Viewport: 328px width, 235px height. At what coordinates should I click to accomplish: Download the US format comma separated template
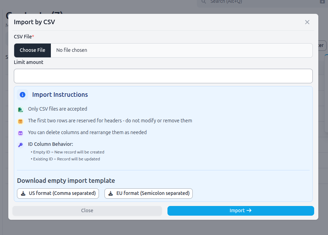coord(58,193)
